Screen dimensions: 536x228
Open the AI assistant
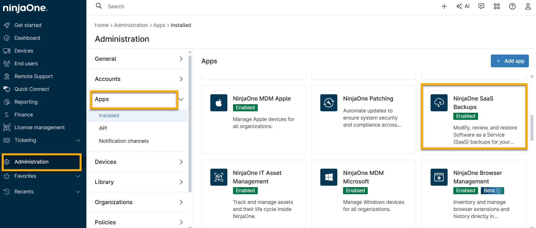[463, 6]
